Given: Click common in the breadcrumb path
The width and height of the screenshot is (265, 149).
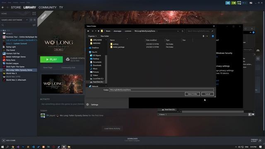Looking at the screenshot, I should [x=128, y=31].
